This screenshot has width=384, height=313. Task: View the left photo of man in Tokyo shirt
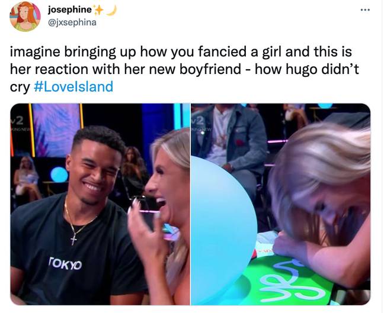(x=100, y=204)
